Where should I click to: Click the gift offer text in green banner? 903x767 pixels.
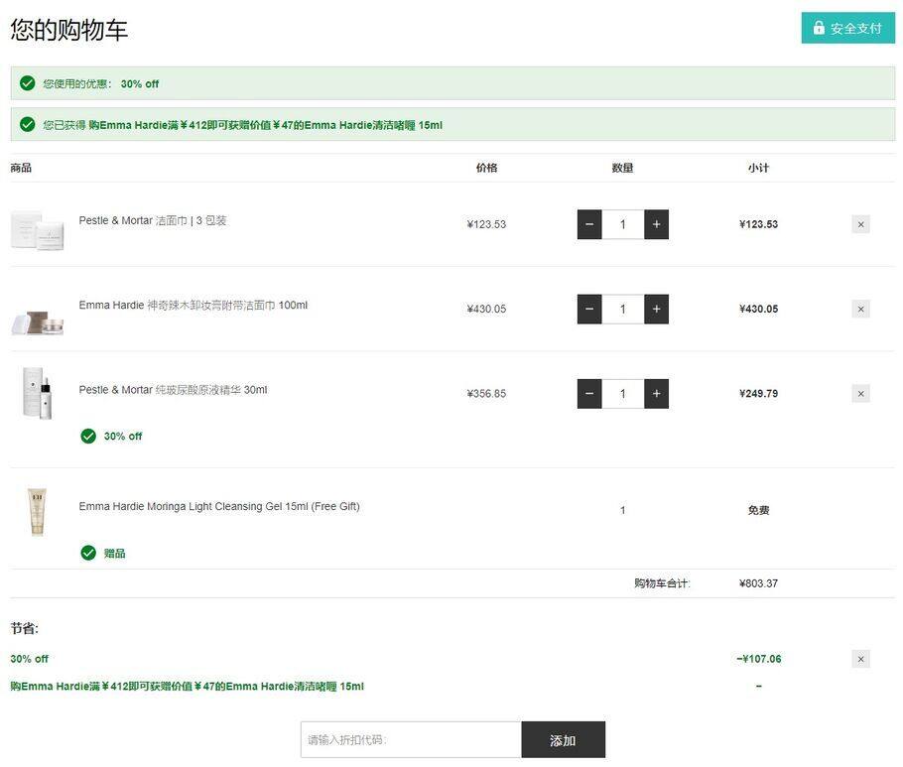pos(266,125)
